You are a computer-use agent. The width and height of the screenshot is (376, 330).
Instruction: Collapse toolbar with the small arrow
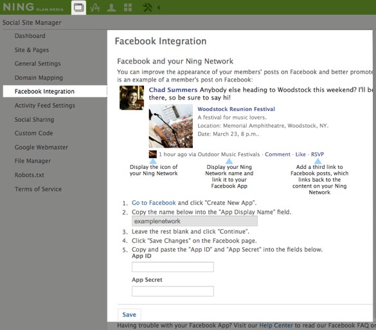[x=159, y=8]
